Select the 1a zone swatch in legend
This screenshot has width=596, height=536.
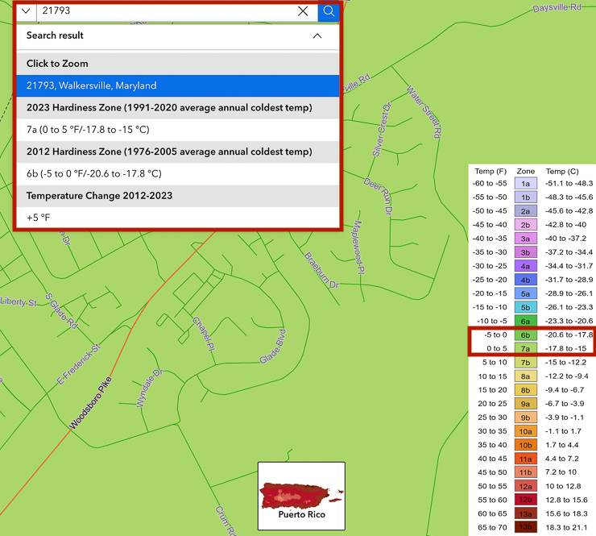pos(525,184)
